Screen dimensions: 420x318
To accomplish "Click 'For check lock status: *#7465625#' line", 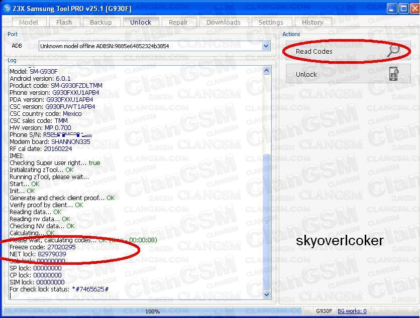I will click(x=59, y=289).
